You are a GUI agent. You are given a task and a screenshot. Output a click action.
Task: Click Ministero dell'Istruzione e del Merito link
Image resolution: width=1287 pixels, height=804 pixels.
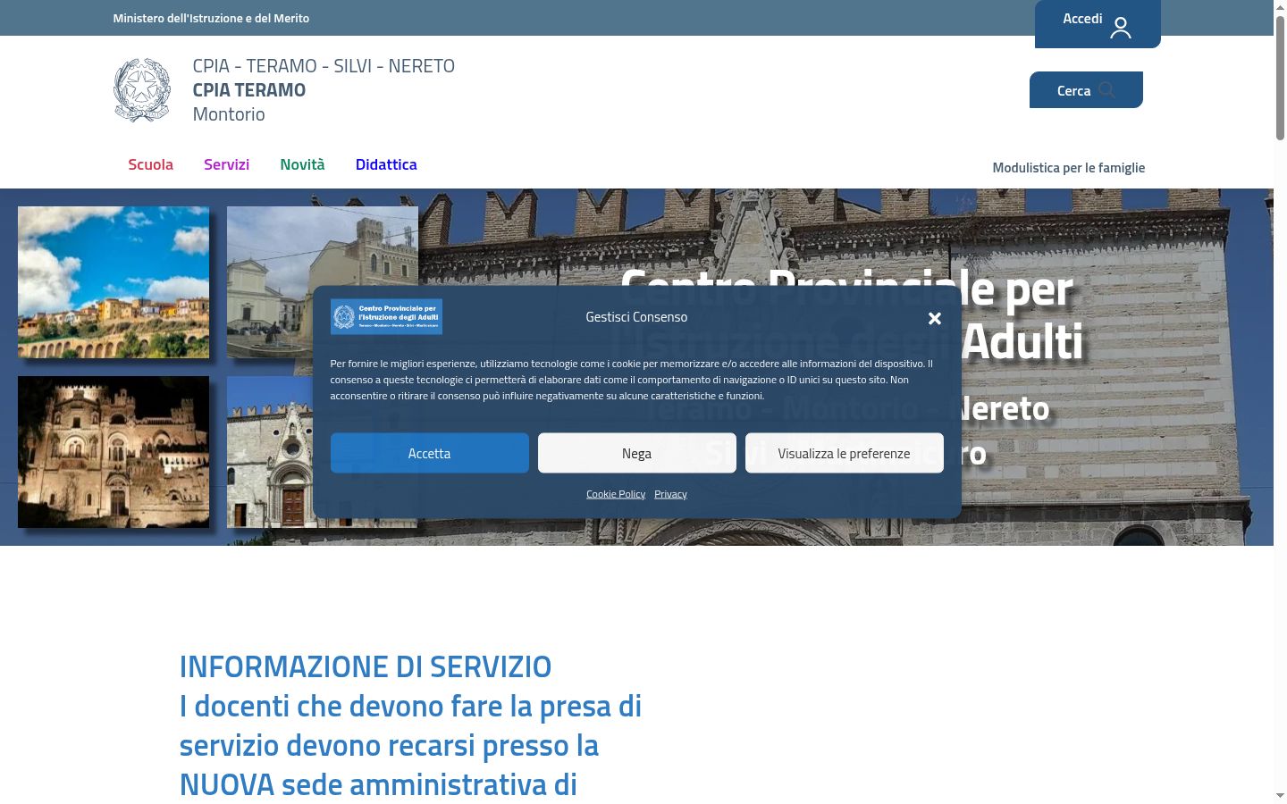[211, 18]
